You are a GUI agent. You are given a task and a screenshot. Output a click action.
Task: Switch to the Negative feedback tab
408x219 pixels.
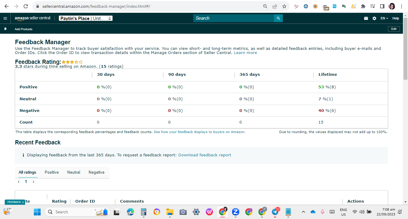coord(96,172)
